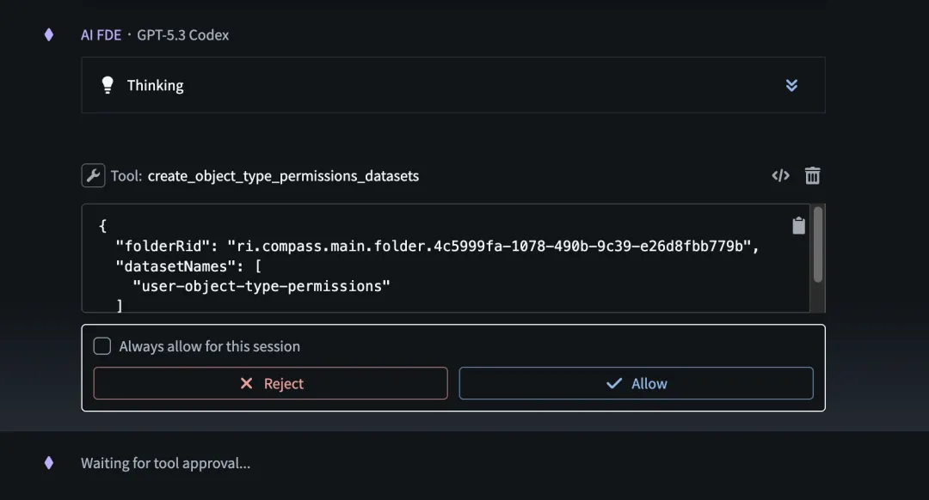Click user-object-type-permissions dataset name text
This screenshot has height=500, width=929.
261,286
